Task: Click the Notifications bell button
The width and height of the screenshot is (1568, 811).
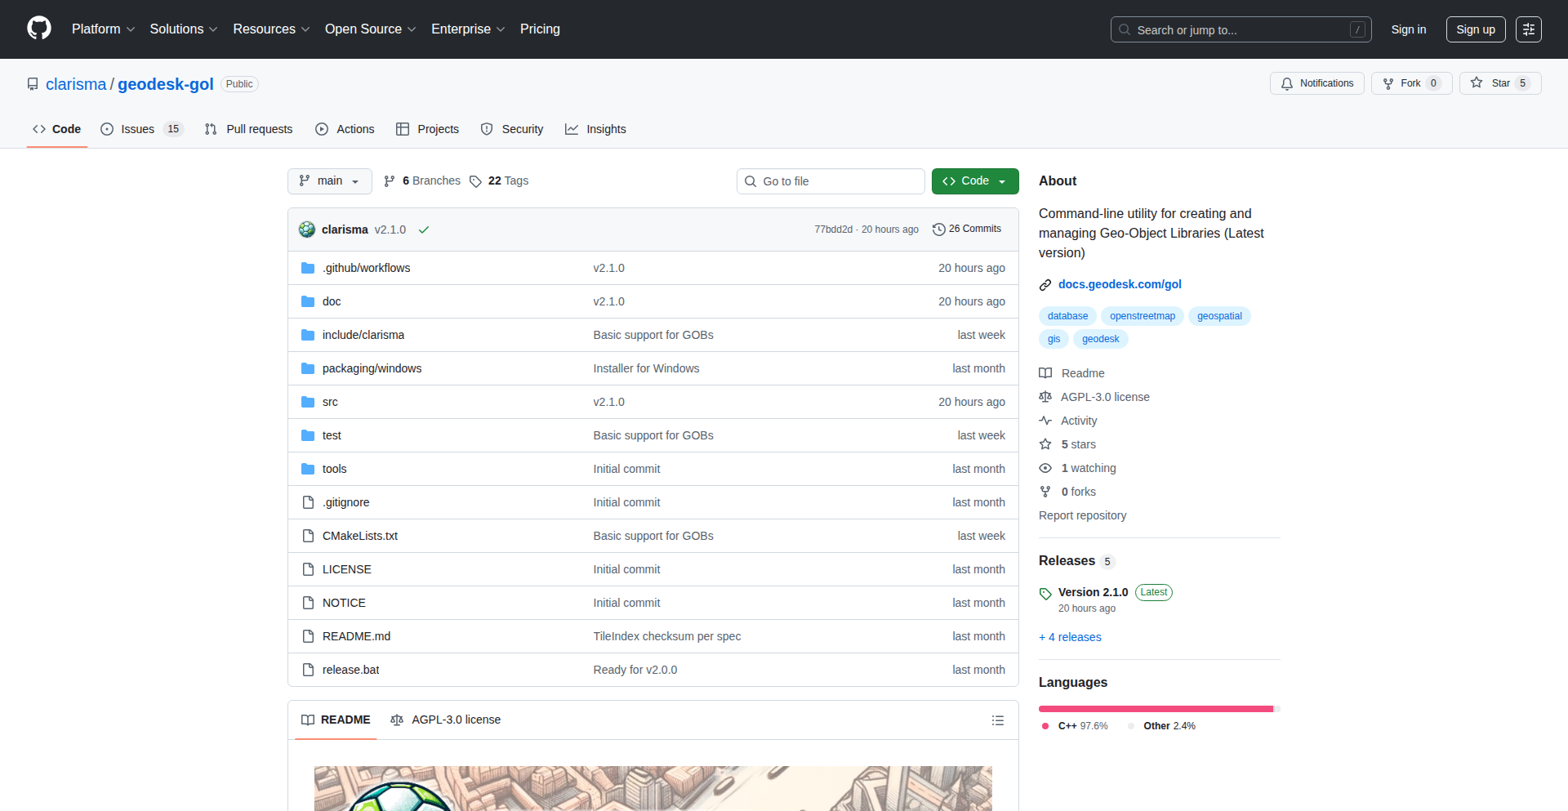Action: (1316, 83)
